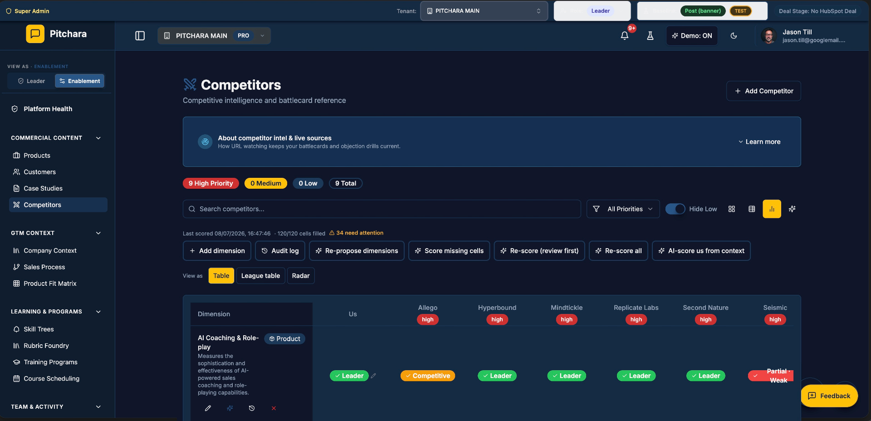Image resolution: width=871 pixels, height=421 pixels.
Task: Click AI-score us from context
Action: [x=701, y=251]
